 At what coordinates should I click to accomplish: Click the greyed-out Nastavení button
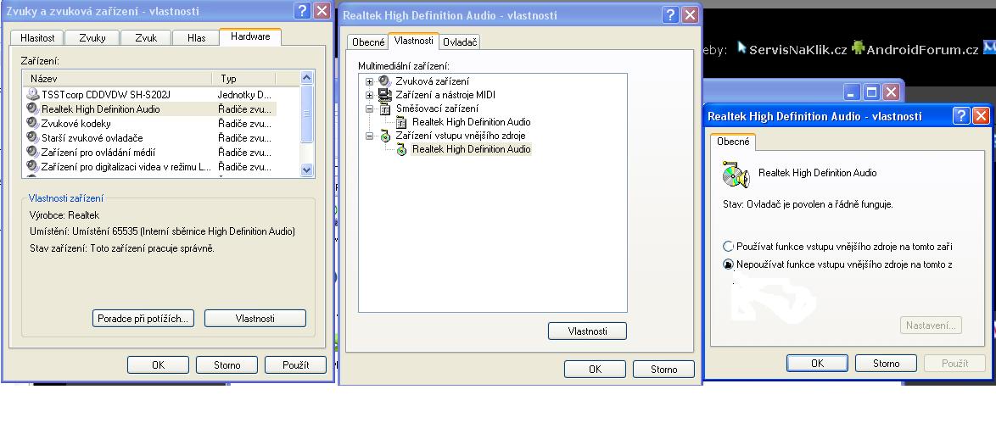[x=931, y=325]
